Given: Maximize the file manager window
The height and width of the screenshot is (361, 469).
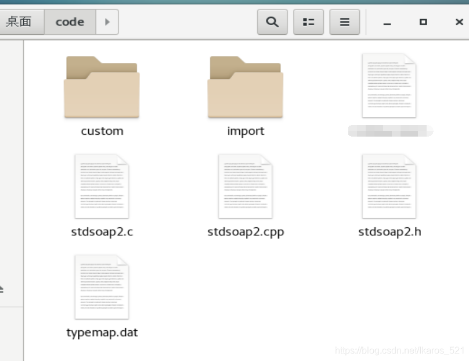Looking at the screenshot, I should click(x=423, y=22).
